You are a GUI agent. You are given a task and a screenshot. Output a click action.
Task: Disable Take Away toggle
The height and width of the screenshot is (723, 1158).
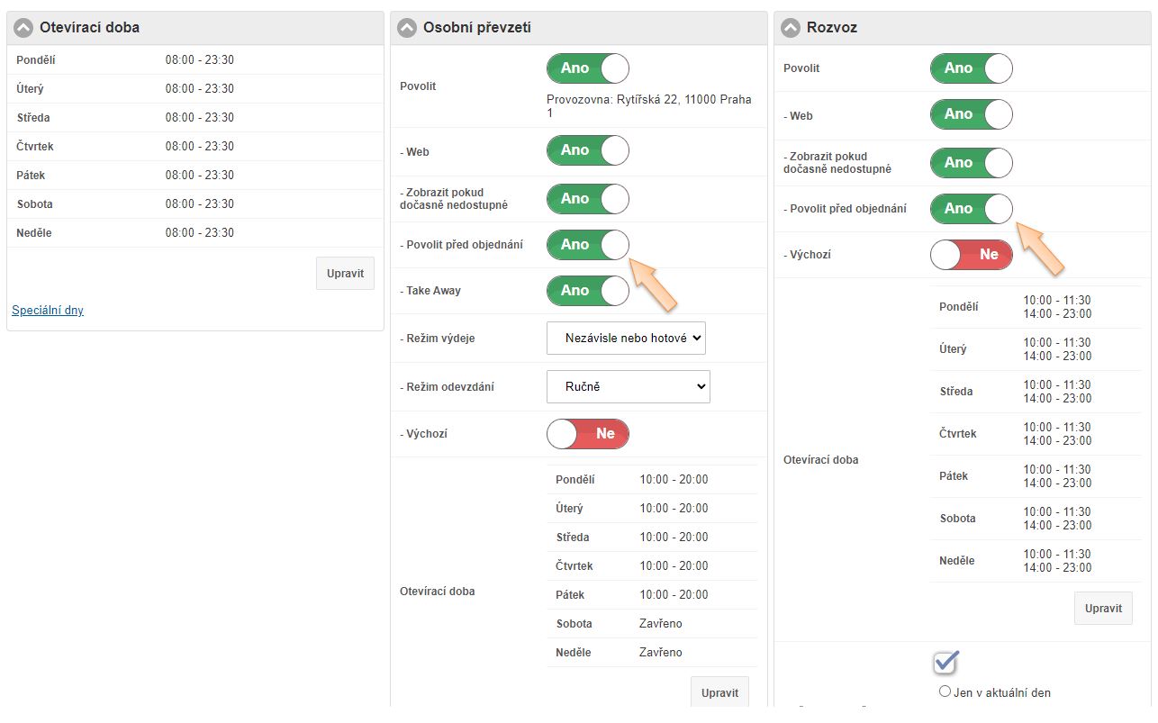pyautogui.click(x=587, y=291)
